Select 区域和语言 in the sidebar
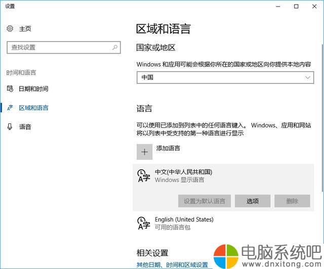Viewport: 324px width, 269px height. click(x=33, y=108)
